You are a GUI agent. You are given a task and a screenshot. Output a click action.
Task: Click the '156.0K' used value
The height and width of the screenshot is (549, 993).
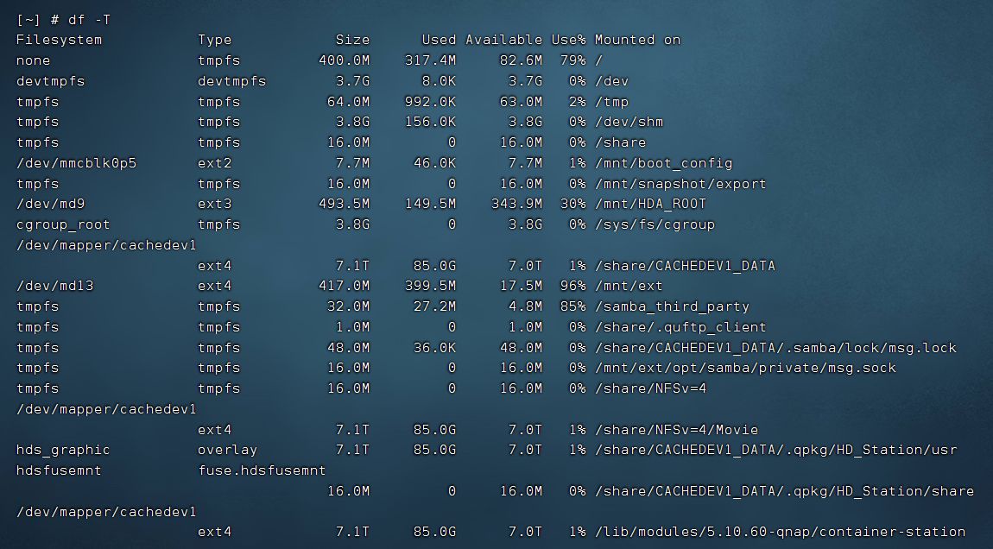tap(430, 123)
